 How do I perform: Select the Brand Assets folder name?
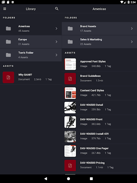(x=88, y=26)
